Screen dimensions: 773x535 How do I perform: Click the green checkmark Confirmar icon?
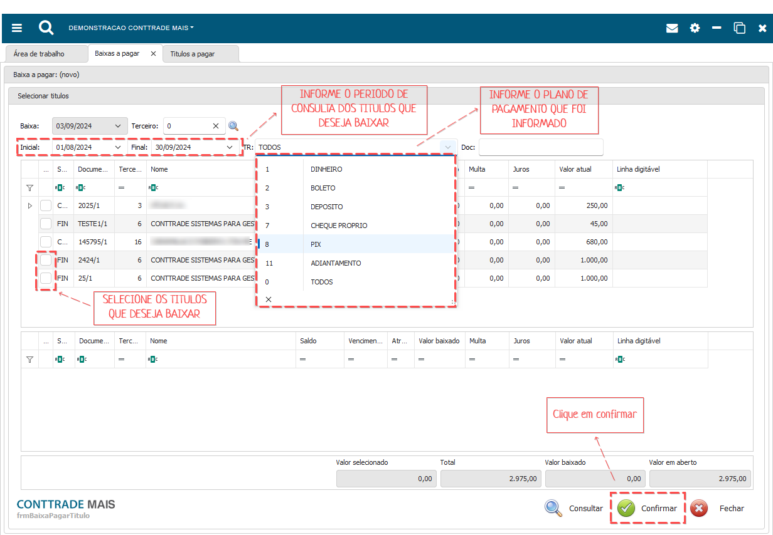(x=626, y=508)
